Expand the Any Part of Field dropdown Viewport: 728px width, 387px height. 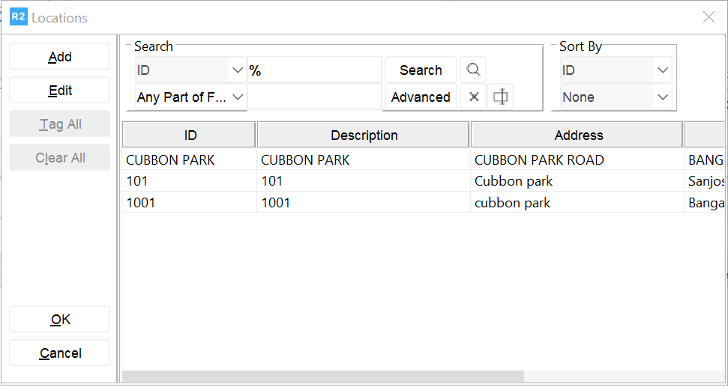coord(238,97)
